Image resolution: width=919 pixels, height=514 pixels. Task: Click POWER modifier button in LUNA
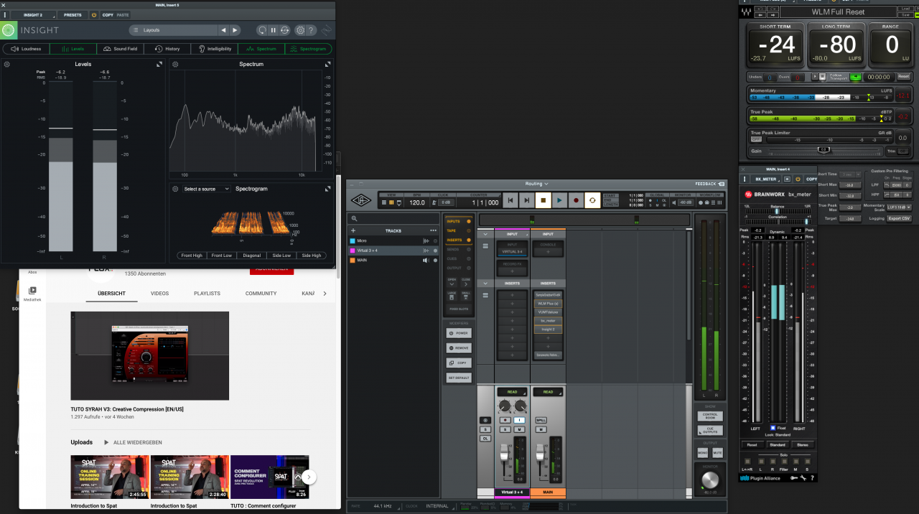tap(459, 333)
